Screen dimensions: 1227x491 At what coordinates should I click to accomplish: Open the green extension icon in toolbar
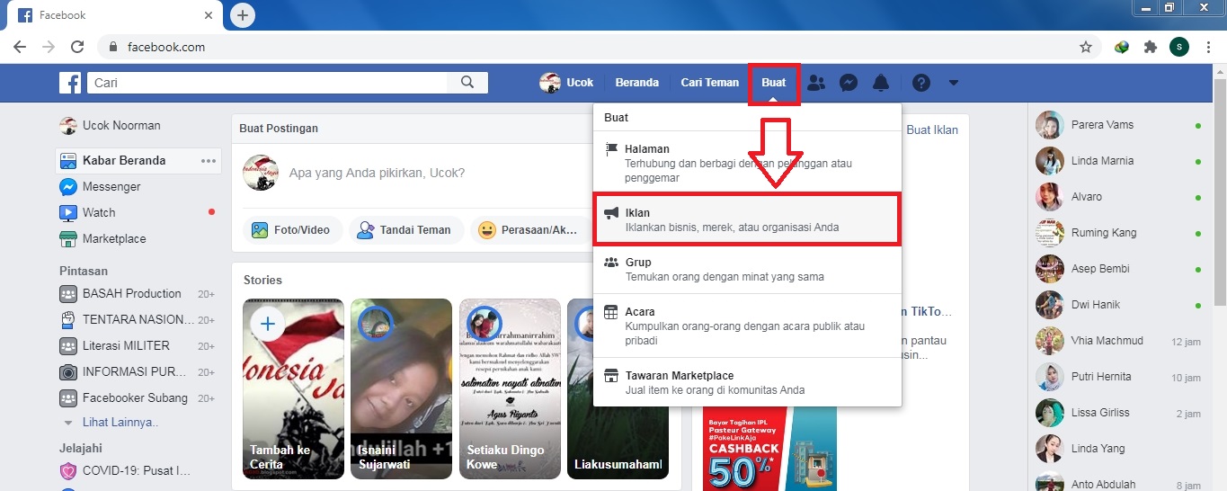1121,47
